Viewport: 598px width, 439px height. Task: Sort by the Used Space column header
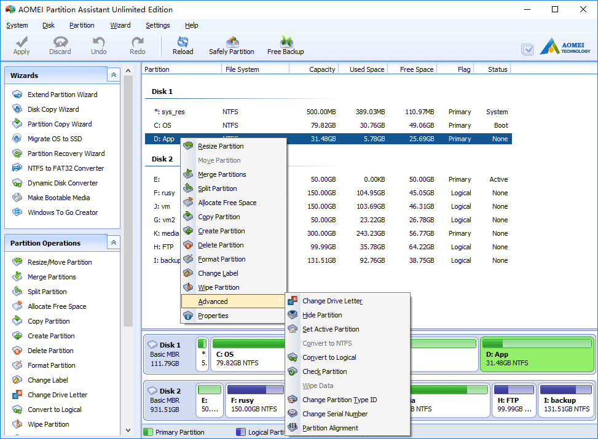[363, 69]
